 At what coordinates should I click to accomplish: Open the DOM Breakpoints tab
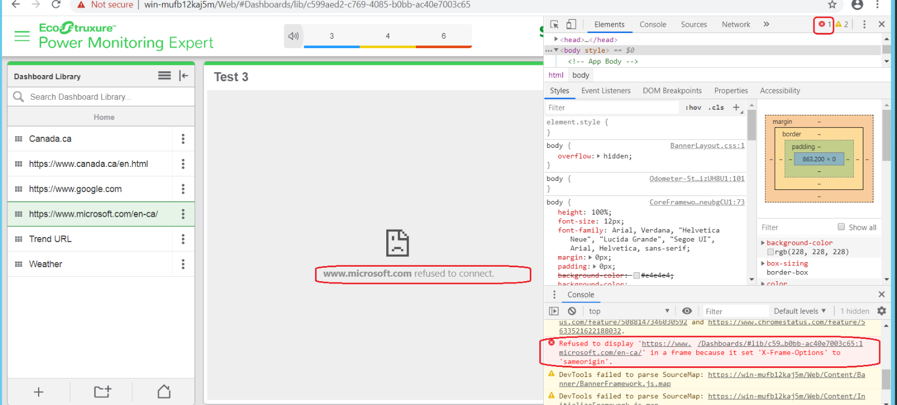tap(672, 91)
